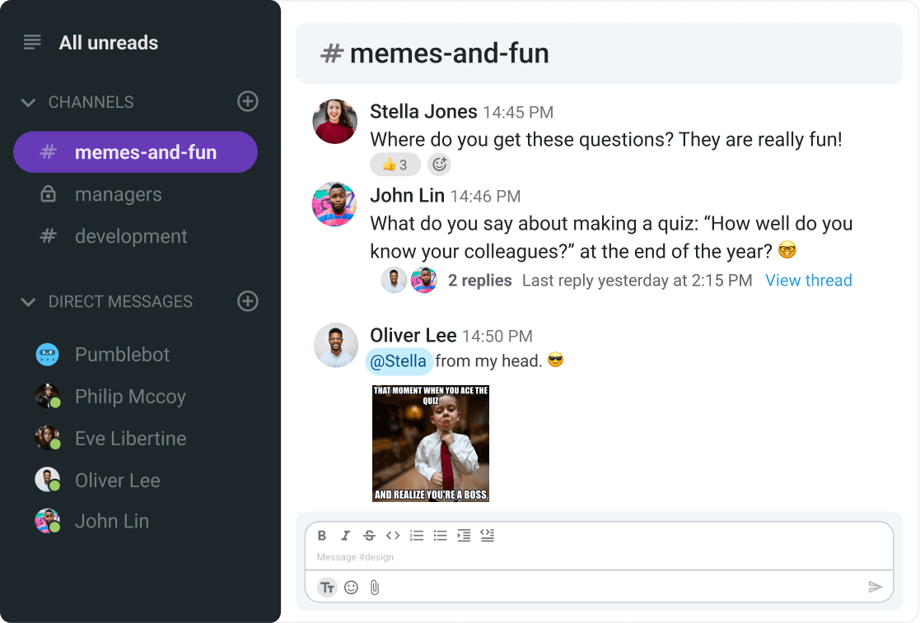
Task: Create a bulleted list in the message box
Action: 440,535
